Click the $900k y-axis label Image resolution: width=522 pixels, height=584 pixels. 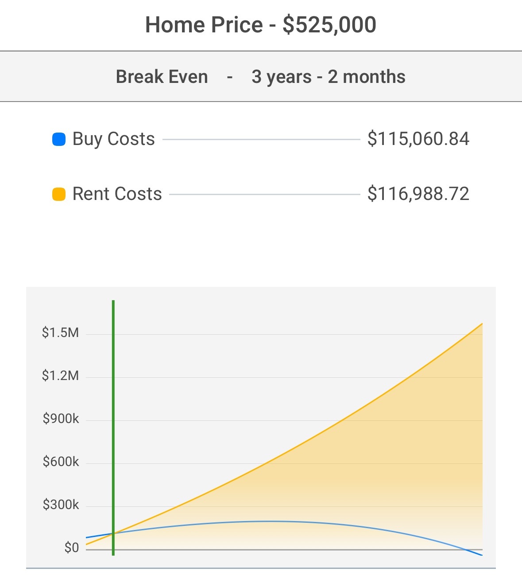tap(61, 419)
